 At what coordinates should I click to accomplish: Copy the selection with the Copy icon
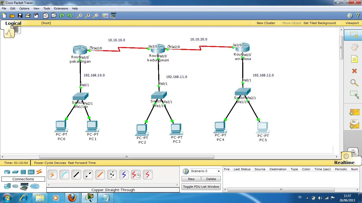point(46,16)
